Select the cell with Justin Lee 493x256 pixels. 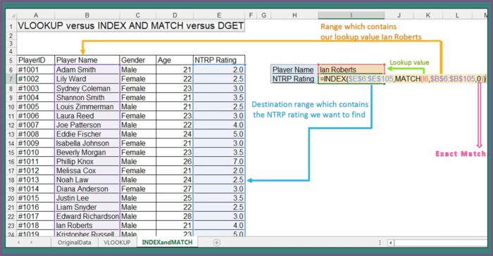click(x=87, y=198)
